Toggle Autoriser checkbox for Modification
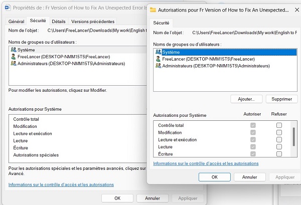The height and width of the screenshot is (205, 301). tap(253, 132)
